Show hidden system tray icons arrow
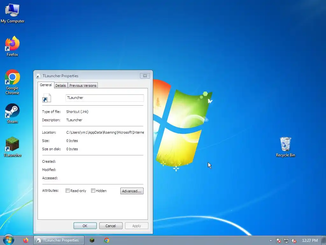This screenshot has width=326, height=245. click(271, 241)
